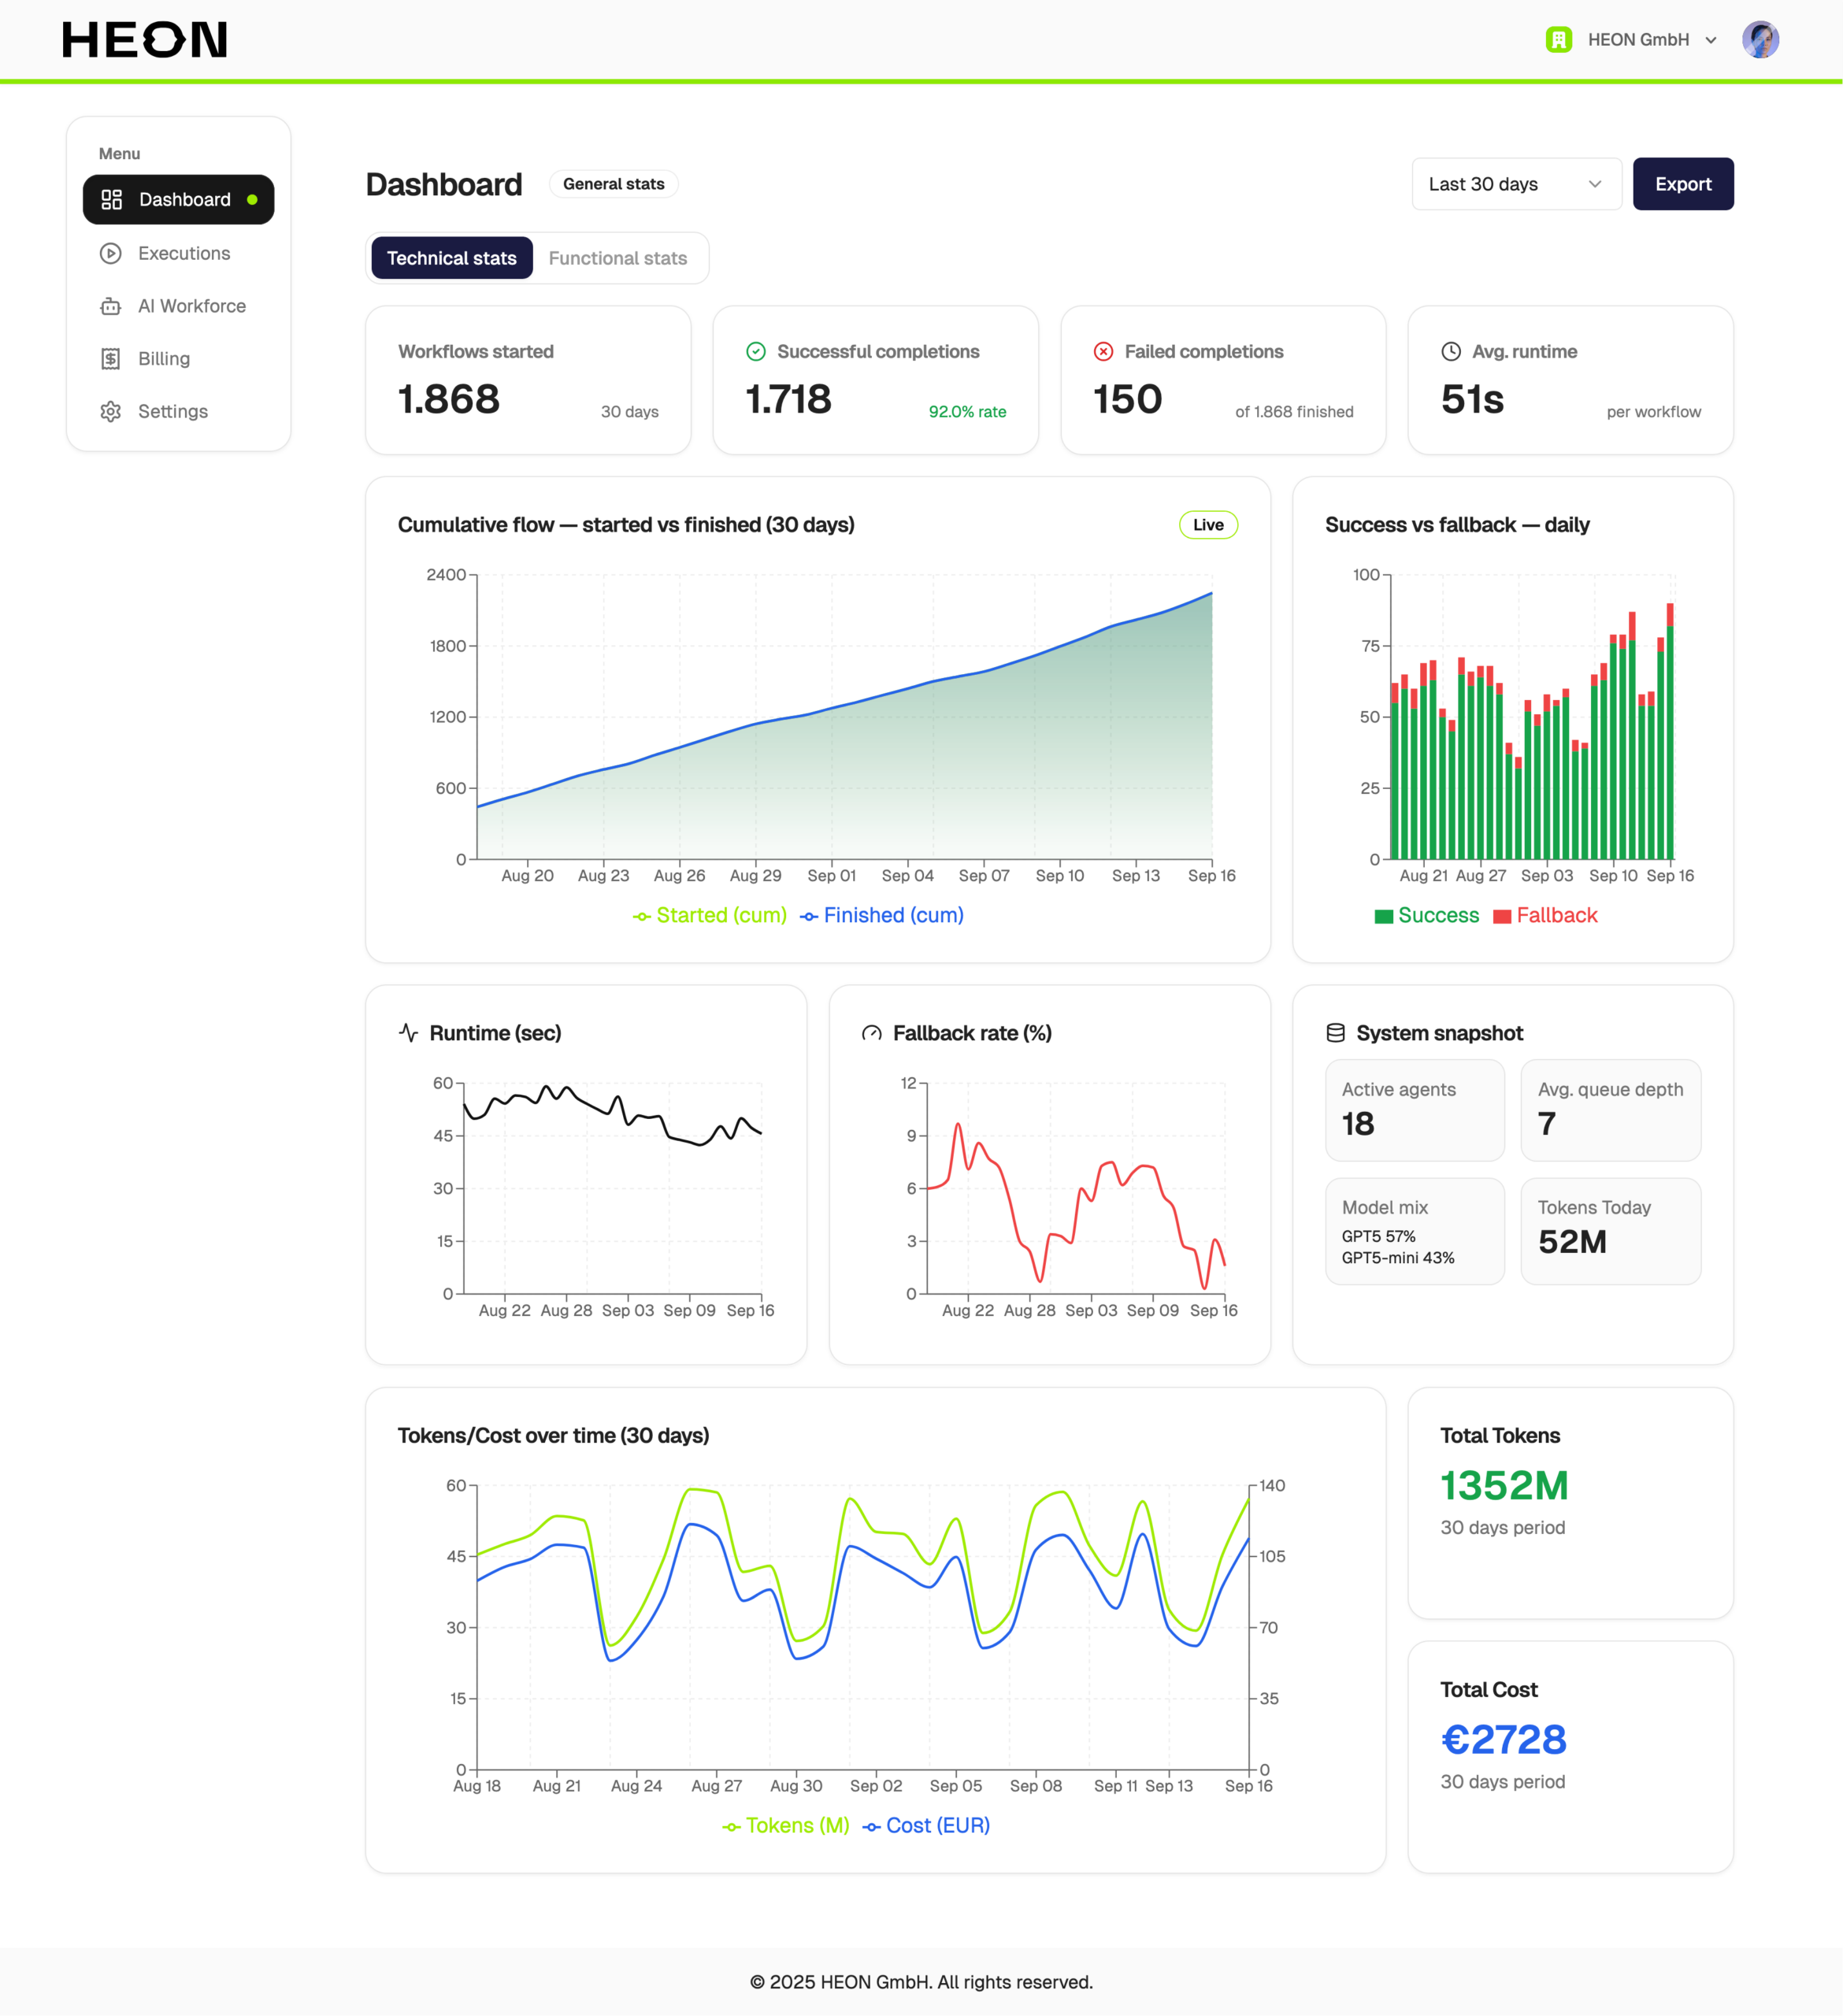Click the red Fallback legend swatch
1843x2016 pixels.
[x=1502, y=917]
